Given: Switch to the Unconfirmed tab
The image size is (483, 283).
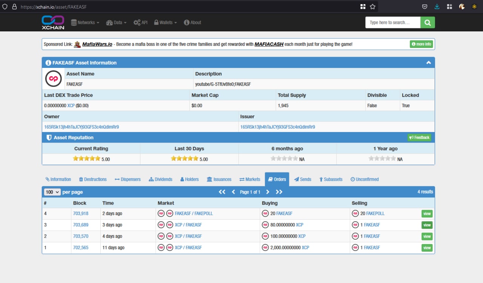Looking at the screenshot, I should 365,179.
